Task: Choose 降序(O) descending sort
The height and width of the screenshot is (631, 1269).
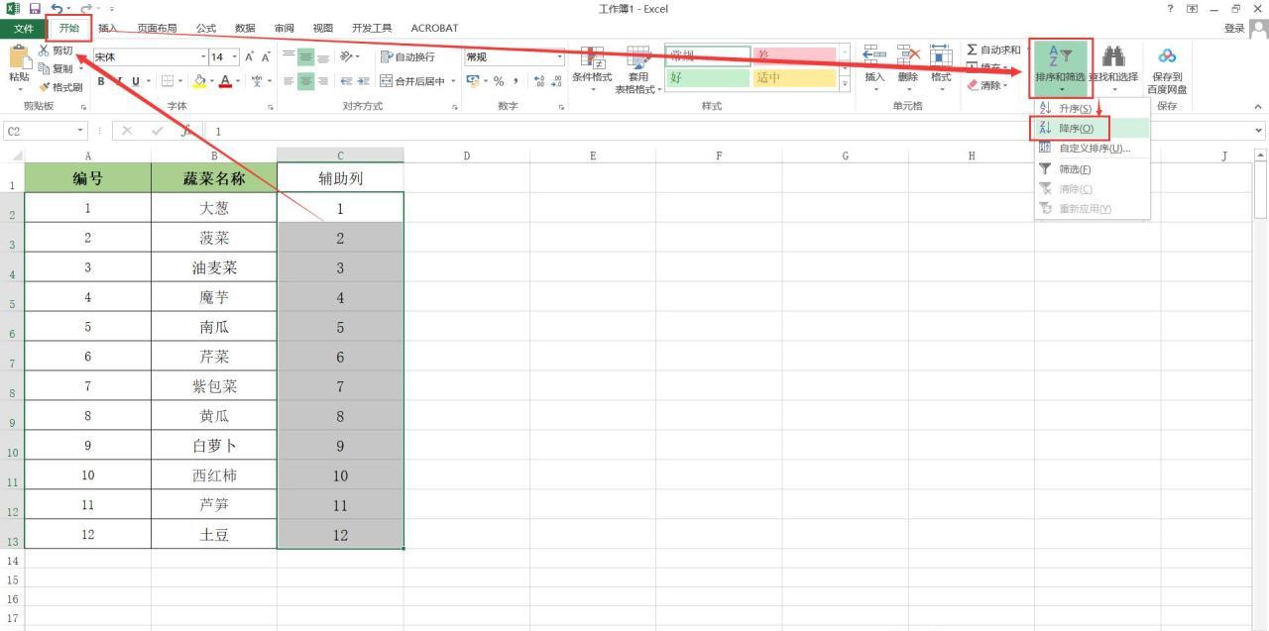Action: tap(1092, 129)
